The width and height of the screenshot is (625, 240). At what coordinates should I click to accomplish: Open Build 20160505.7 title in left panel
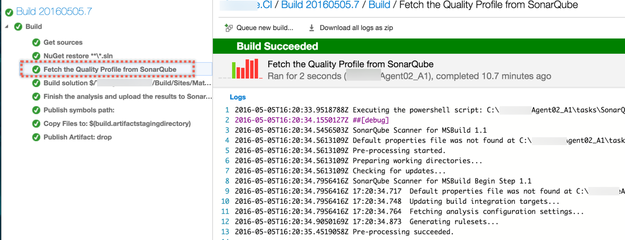coord(54,12)
